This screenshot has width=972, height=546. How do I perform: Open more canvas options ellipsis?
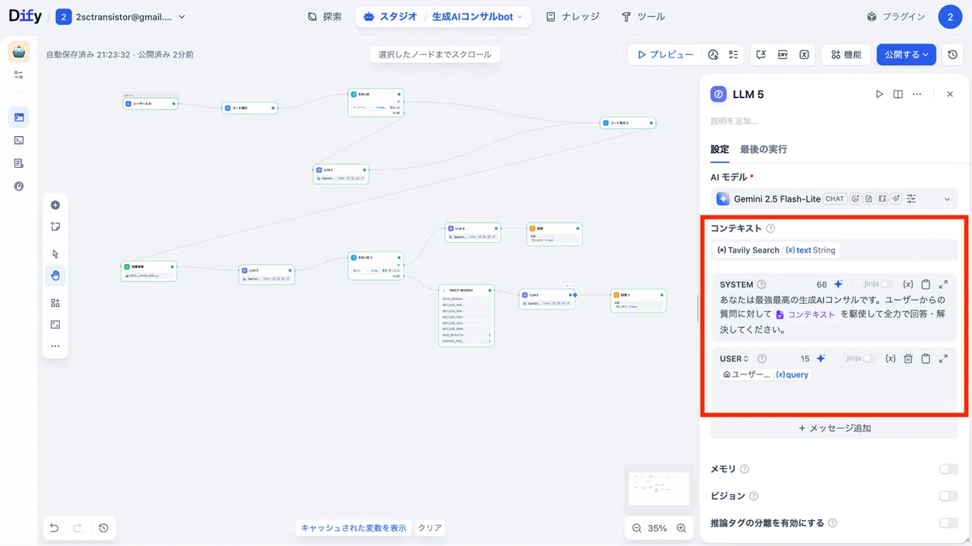[55, 346]
